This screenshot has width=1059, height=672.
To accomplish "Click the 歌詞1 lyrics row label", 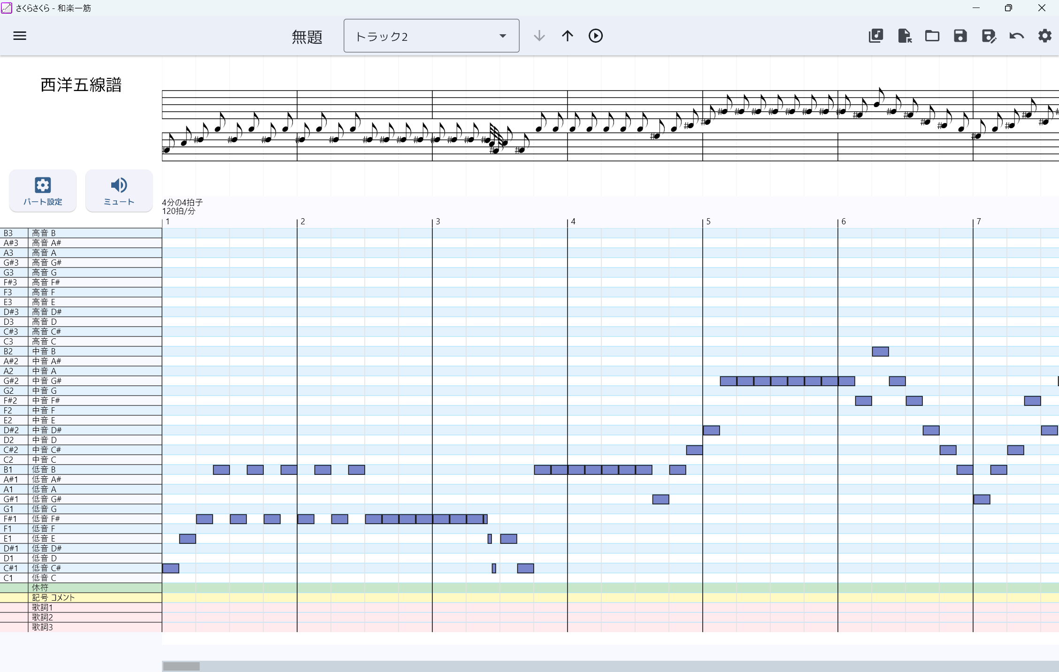I will pos(42,607).
